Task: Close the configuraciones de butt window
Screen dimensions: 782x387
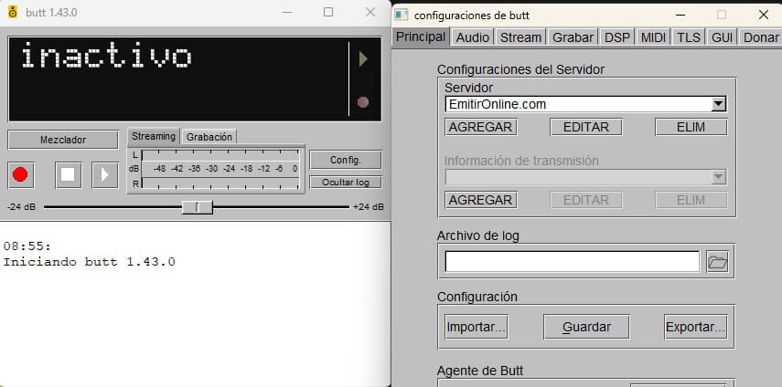Action: tap(763, 15)
